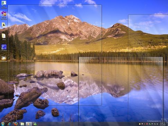Open Firefox from the taskbar
The image size is (168, 126).
16,124
